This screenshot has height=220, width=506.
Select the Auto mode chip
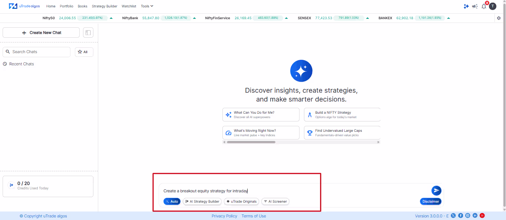(x=172, y=202)
